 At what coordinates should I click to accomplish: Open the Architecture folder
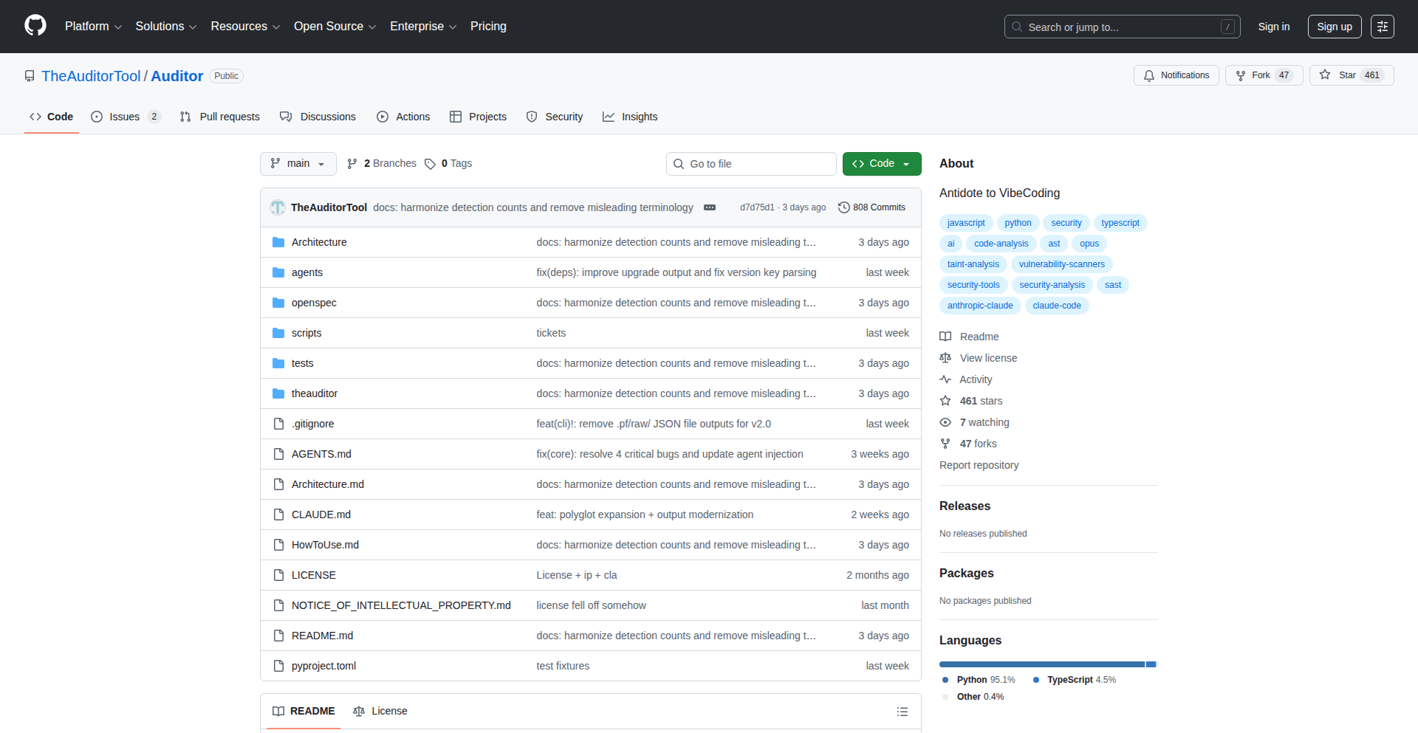[x=318, y=242]
